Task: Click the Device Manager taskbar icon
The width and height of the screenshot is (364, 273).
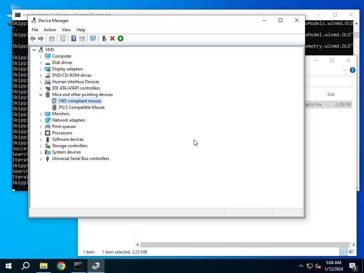Action: pyautogui.click(x=96, y=266)
